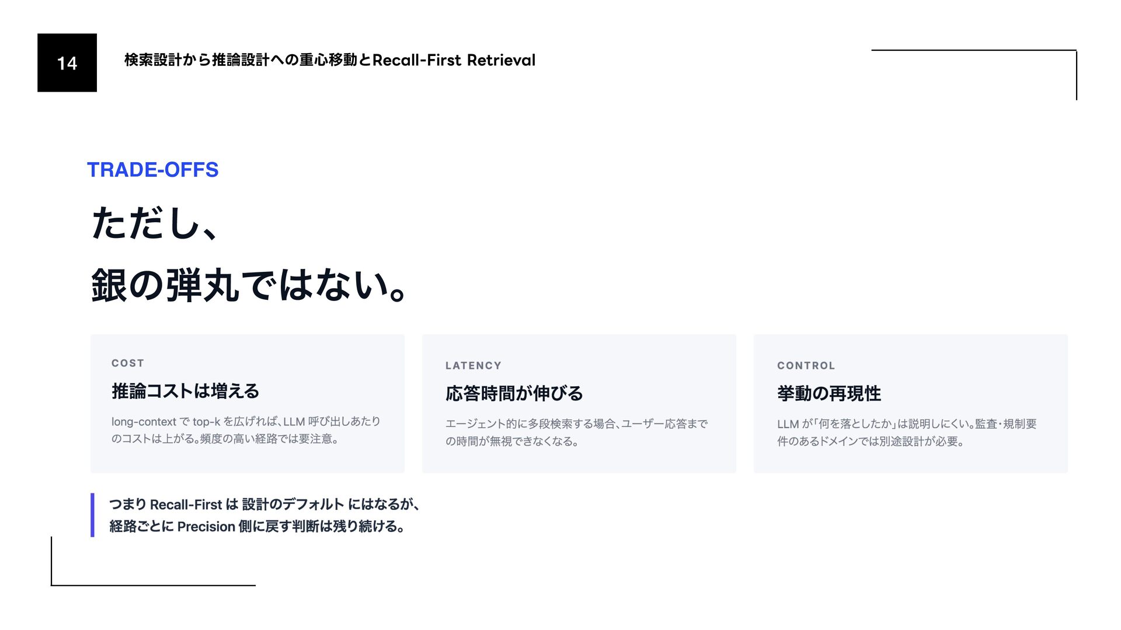Click the 銀の弾丸ではない。 heading
The image size is (1121, 630).
click(x=249, y=285)
